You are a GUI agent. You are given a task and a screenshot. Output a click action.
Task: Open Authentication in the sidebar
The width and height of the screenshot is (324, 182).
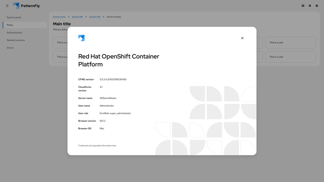(15, 33)
